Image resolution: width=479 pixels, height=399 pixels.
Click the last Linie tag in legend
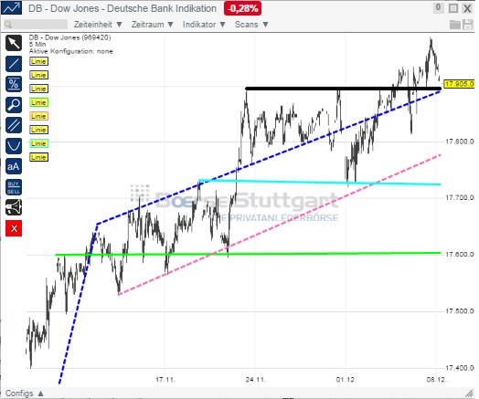38,157
